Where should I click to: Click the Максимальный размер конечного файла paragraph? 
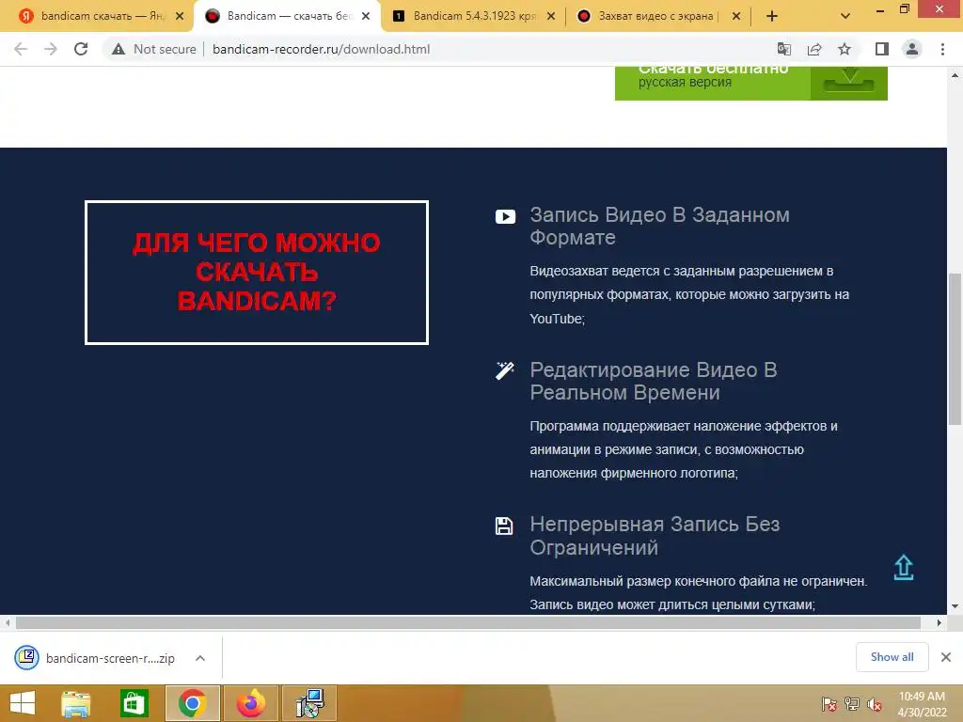click(699, 592)
